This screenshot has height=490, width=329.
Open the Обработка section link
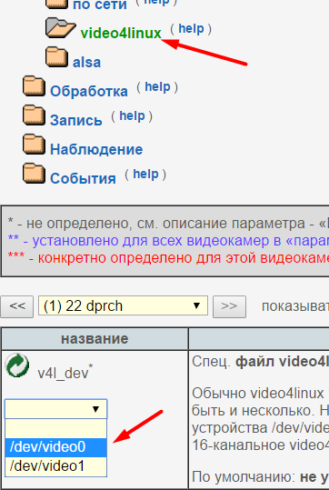(89, 91)
